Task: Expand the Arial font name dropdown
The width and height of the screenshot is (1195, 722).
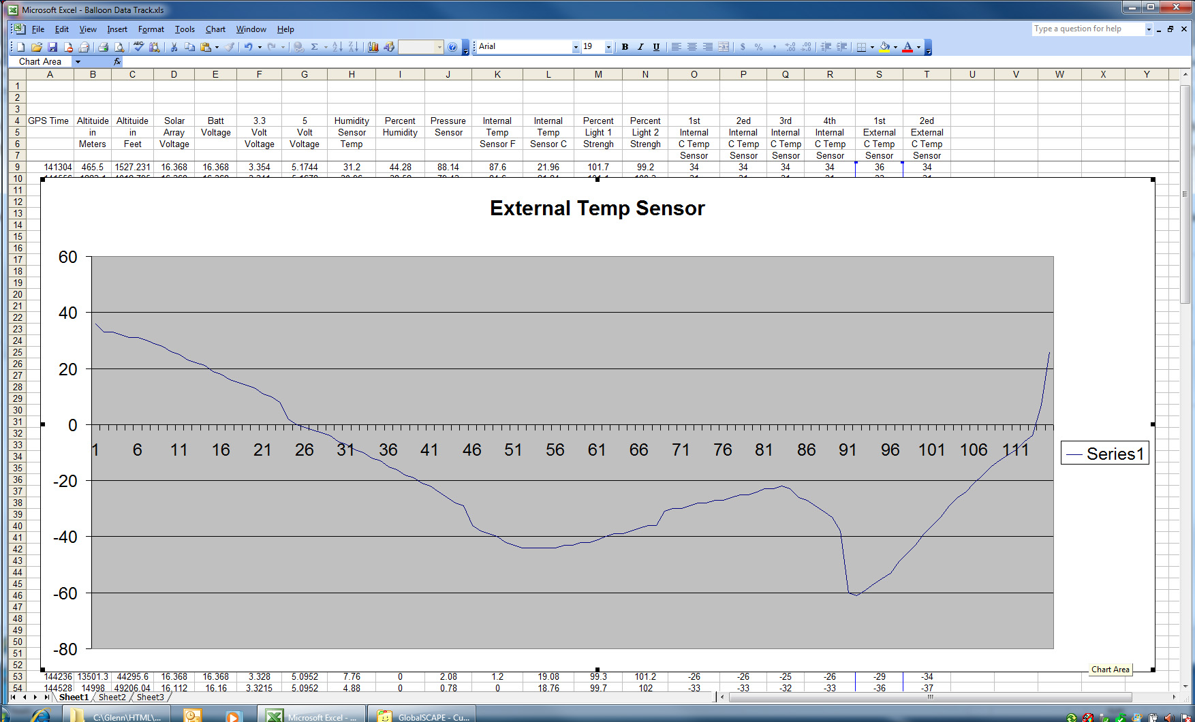Action: tap(576, 47)
